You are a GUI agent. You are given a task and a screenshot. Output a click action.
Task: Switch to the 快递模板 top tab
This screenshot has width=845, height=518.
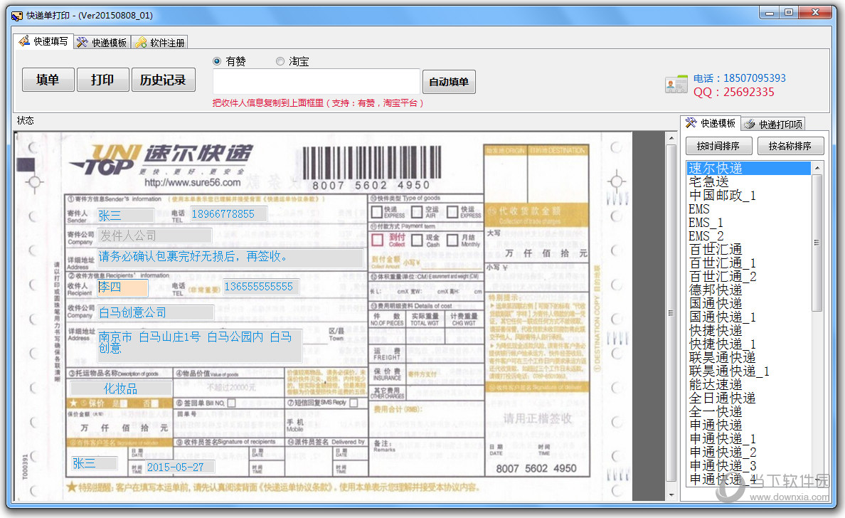click(102, 43)
